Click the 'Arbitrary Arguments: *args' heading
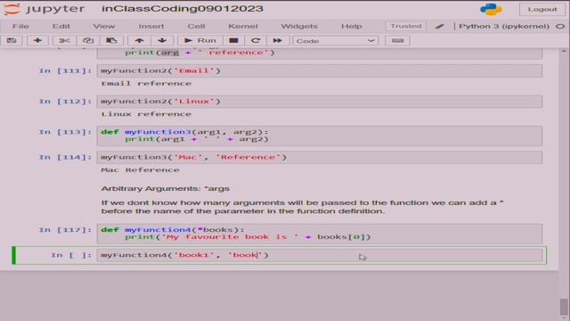 pos(166,188)
